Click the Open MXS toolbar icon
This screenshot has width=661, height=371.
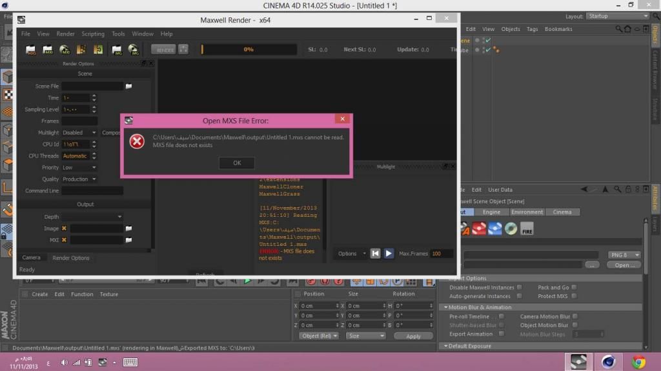[x=30, y=50]
